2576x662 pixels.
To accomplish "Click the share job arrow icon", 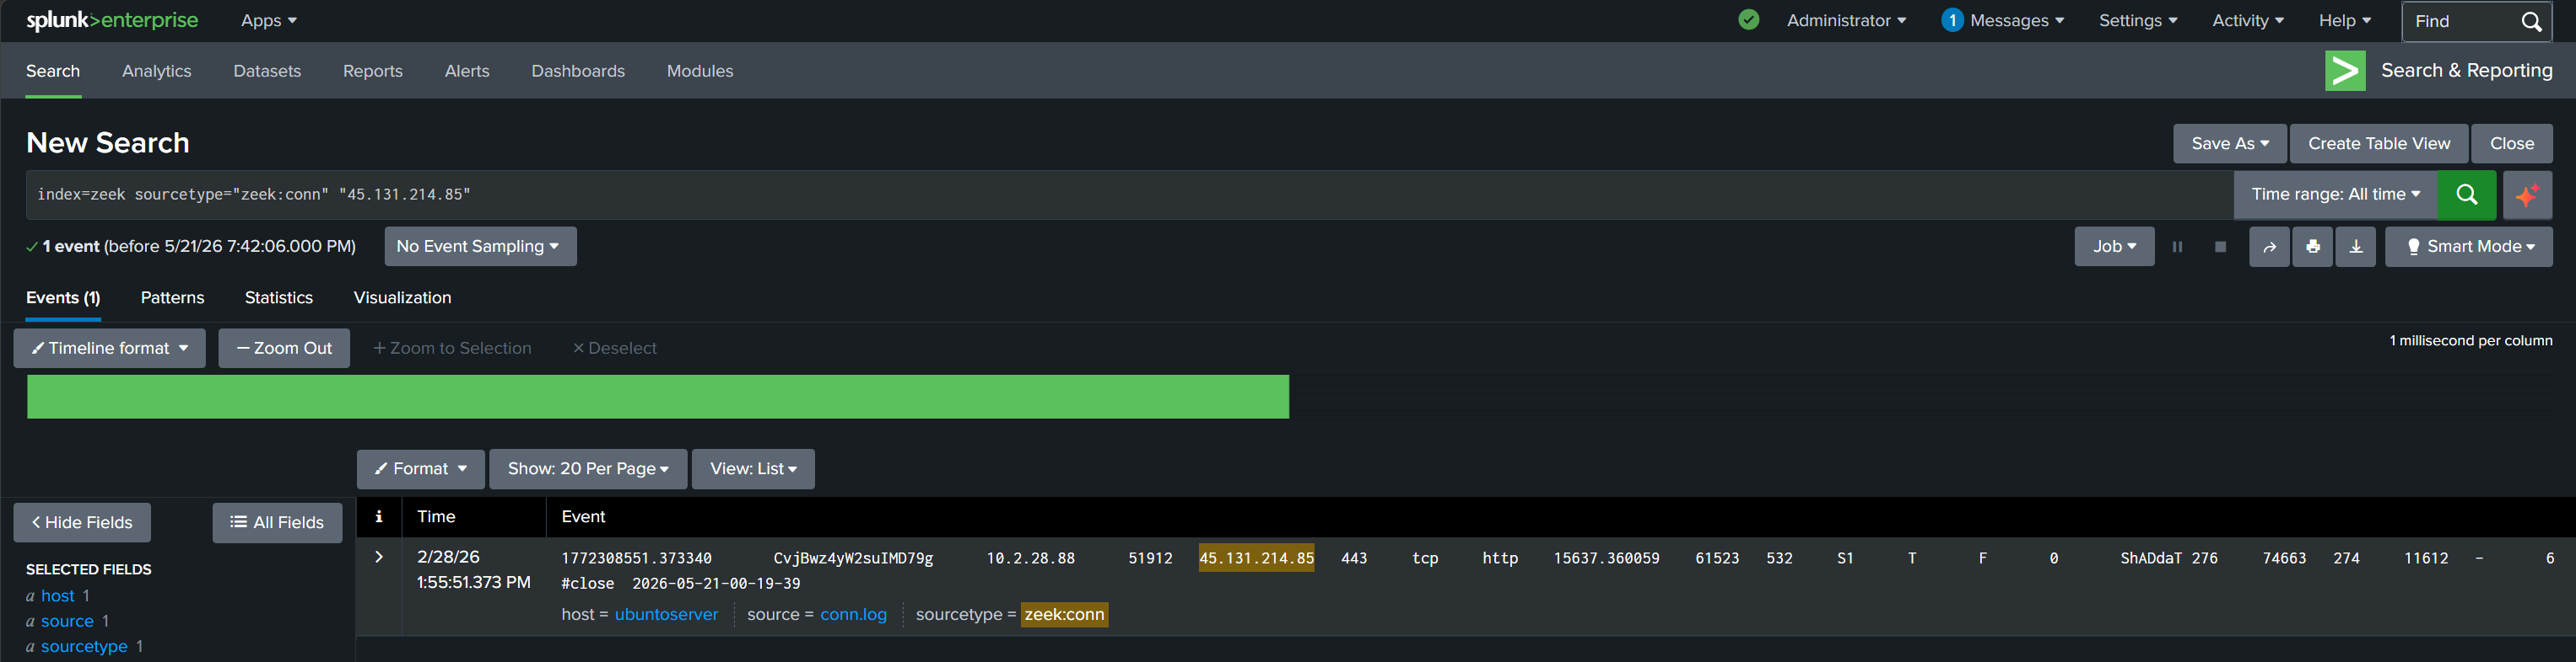I will [2269, 247].
